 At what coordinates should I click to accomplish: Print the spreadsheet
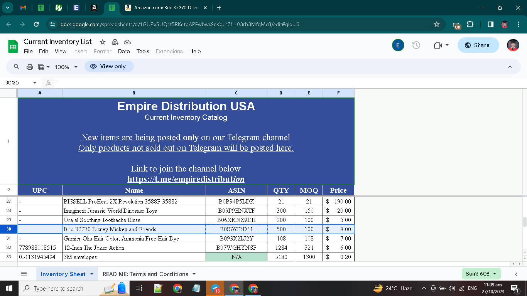coord(30,67)
